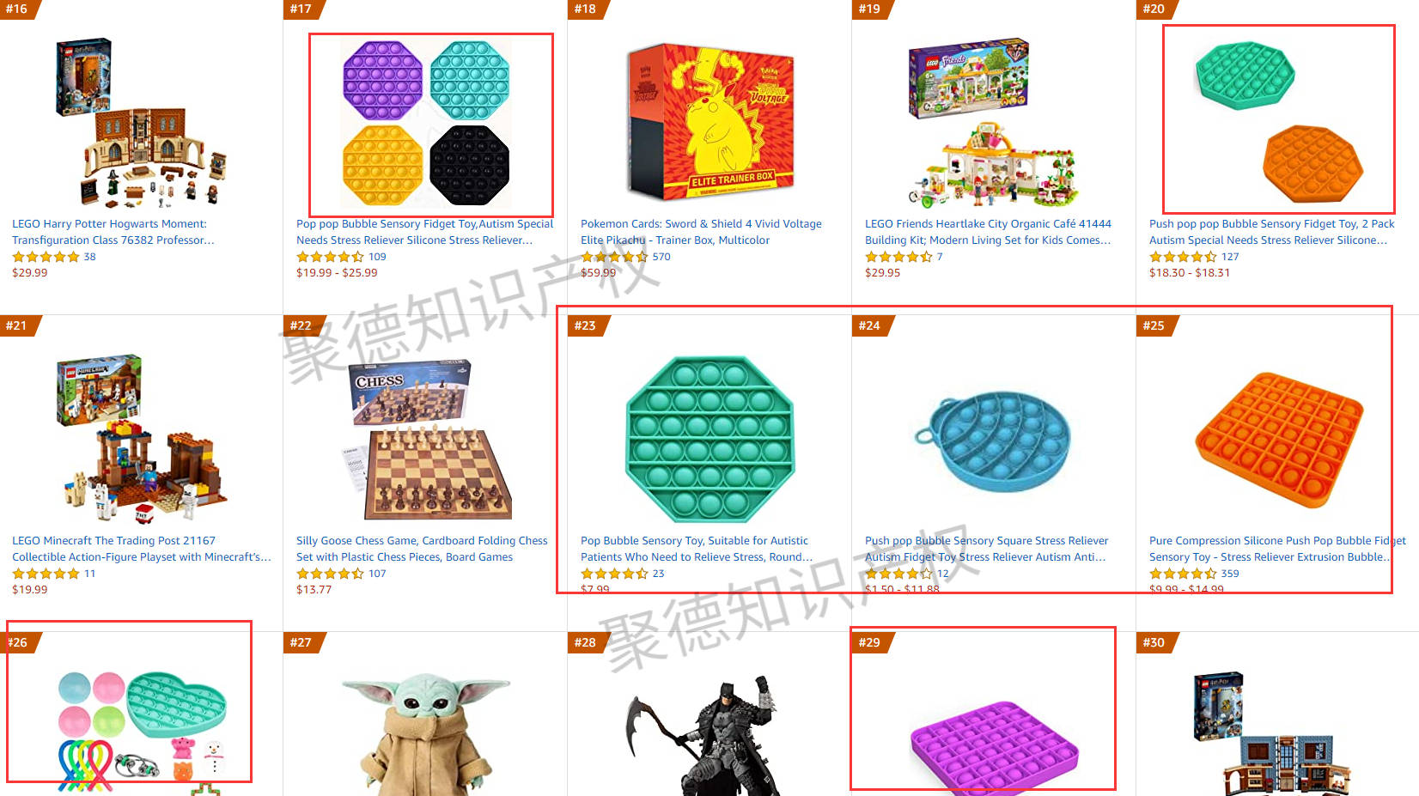Image resolution: width=1419 pixels, height=796 pixels.
Task: Click the LEGO Minecraft Trading Post image
Action: click(142, 439)
